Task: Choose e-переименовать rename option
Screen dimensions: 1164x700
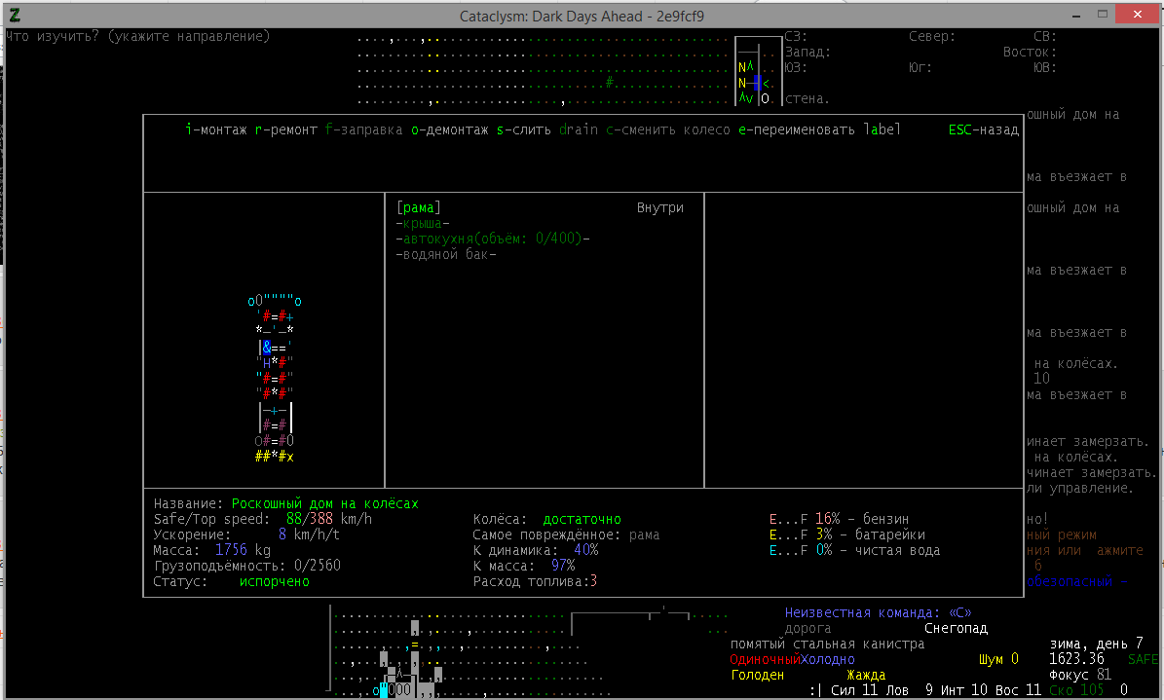Action: pos(797,129)
